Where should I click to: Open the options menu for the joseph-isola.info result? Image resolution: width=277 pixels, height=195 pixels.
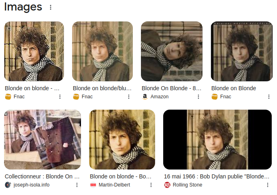(77, 185)
